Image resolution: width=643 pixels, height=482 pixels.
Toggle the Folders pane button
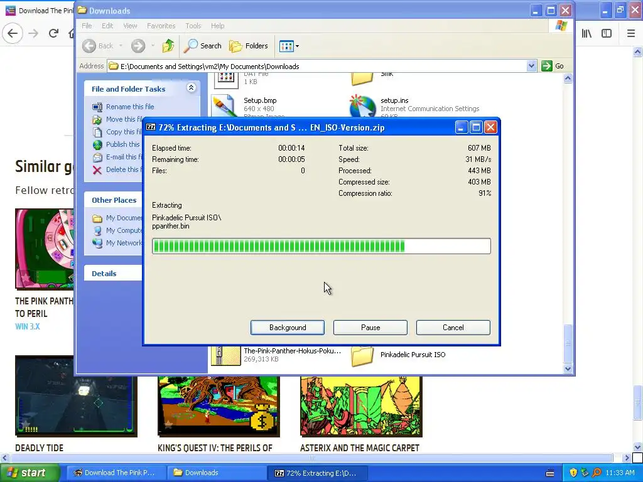click(249, 46)
